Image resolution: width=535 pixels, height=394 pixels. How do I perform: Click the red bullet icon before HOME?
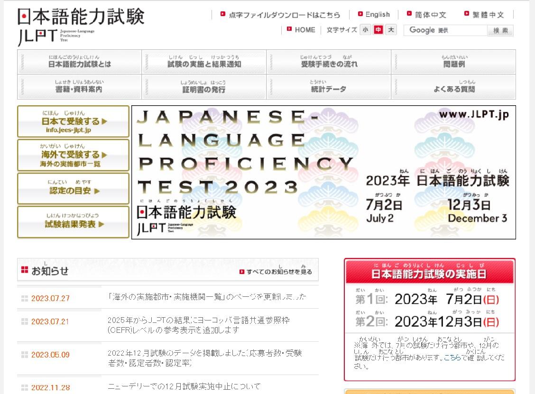coord(289,29)
